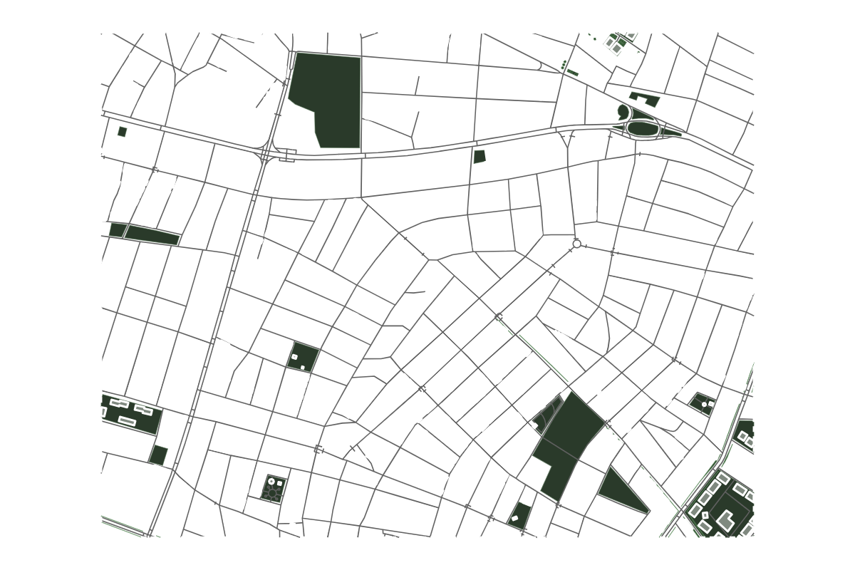Select the triangular green area at lower right
855x570 pixels.
[620, 492]
